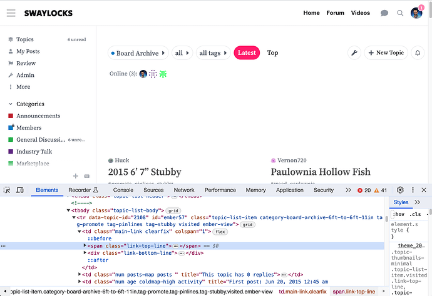Open the hamburger sidebar menu
Image resolution: width=432 pixels, height=296 pixels.
11,13
